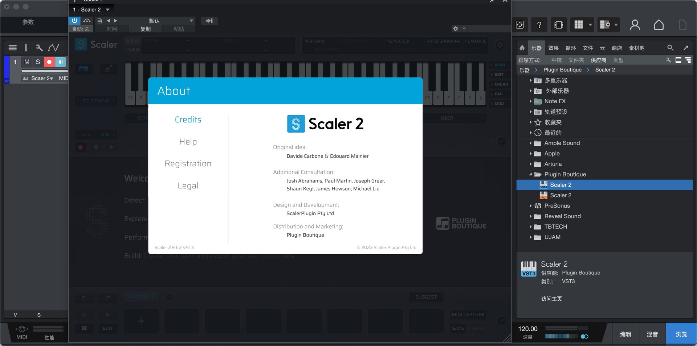Open the video player film icon
Viewport: 697px width, 346px height.
pyautogui.click(x=559, y=25)
